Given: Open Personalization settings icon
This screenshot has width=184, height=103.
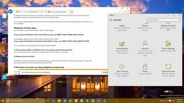Looking at the screenshot, I should [x=122, y=44].
